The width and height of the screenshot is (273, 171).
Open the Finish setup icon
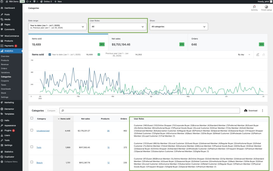(266, 7)
